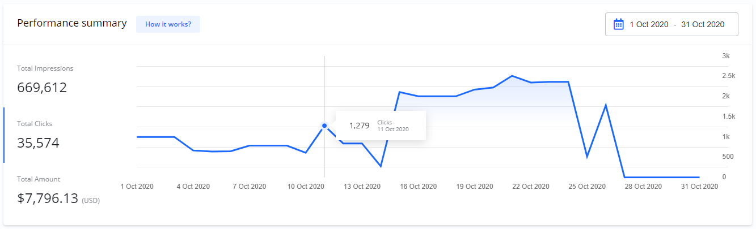Screen dimensions: 756x229
Task: Open the date range picker field
Action: click(671, 24)
